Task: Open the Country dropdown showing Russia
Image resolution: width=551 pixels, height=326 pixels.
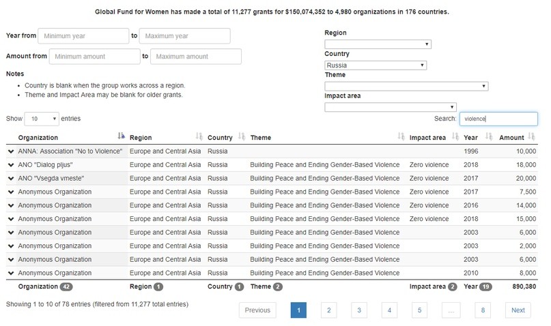Action: pyautogui.click(x=376, y=65)
